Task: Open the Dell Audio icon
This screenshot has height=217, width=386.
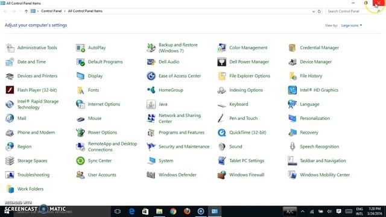Action: (x=151, y=61)
